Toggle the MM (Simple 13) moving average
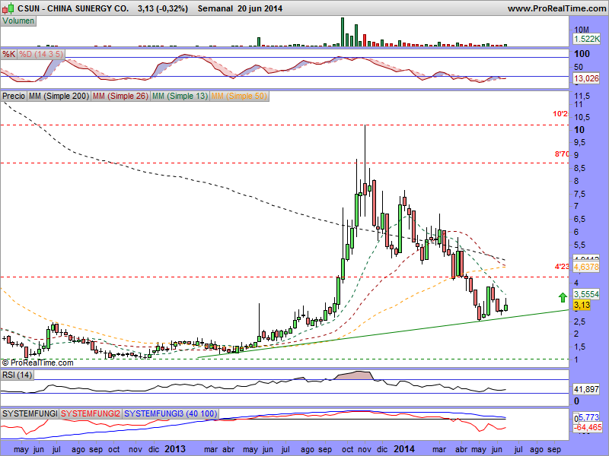 pyautogui.click(x=180, y=97)
